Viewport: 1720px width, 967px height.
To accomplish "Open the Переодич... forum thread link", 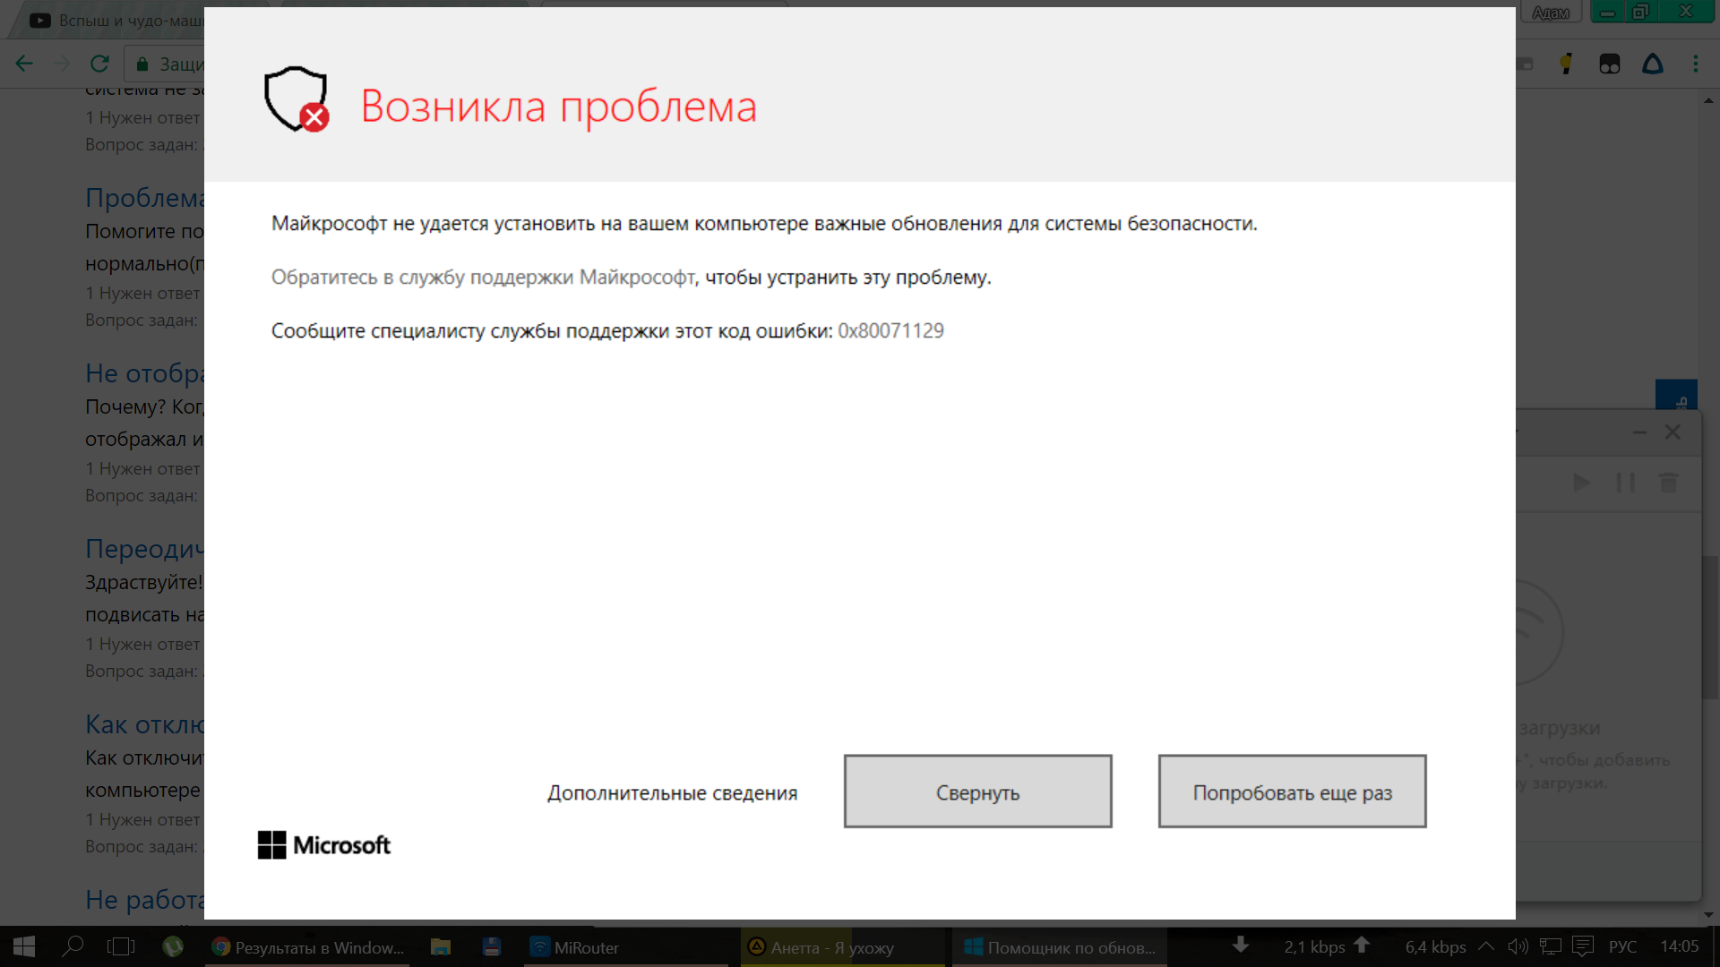I will [144, 549].
